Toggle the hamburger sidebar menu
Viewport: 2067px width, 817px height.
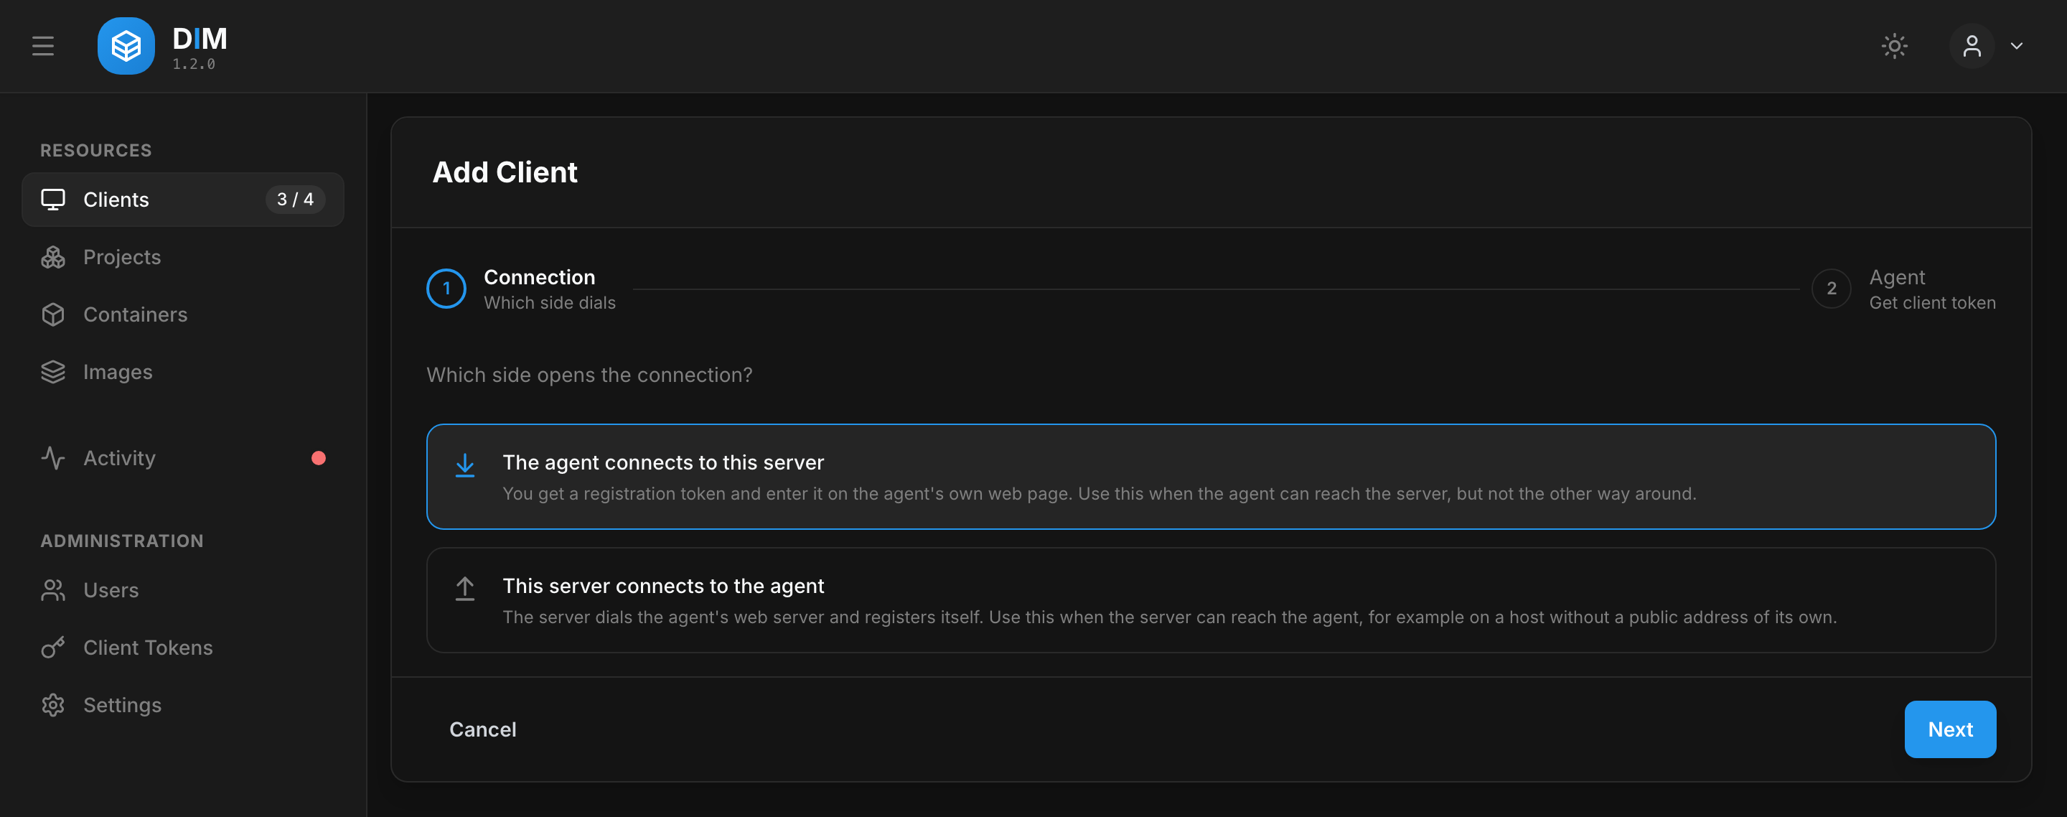click(43, 46)
